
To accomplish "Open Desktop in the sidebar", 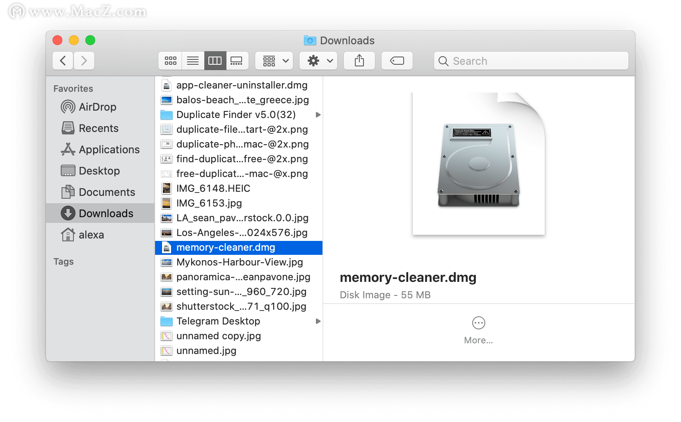I will click(x=100, y=171).
